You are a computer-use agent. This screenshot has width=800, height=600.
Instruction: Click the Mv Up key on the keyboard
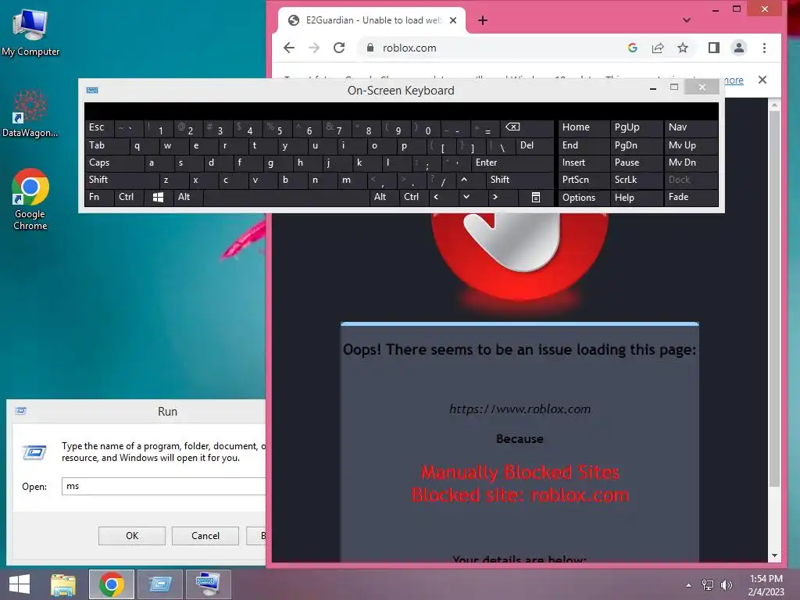click(x=691, y=146)
